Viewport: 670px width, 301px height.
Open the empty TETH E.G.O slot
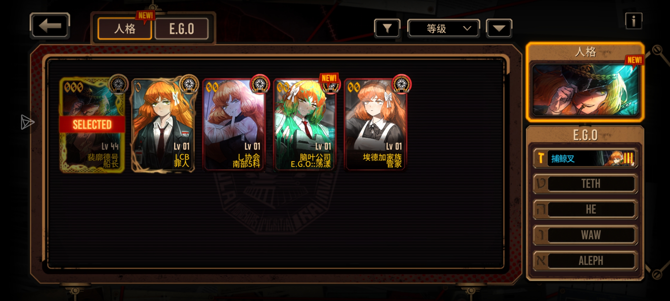click(585, 184)
